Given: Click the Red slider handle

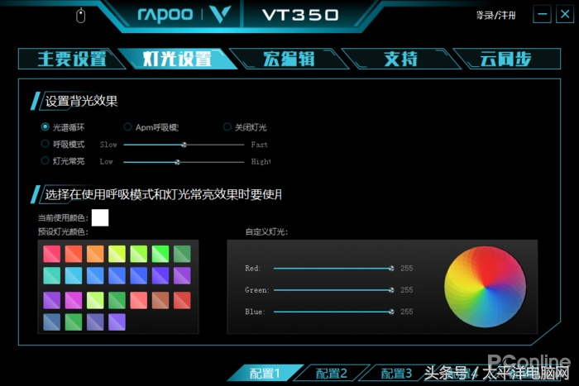Looking at the screenshot, I should click(391, 269).
